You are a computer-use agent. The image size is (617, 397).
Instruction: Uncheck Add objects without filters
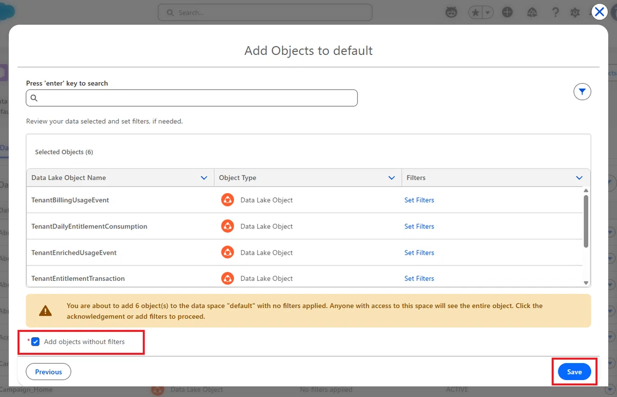pos(35,342)
